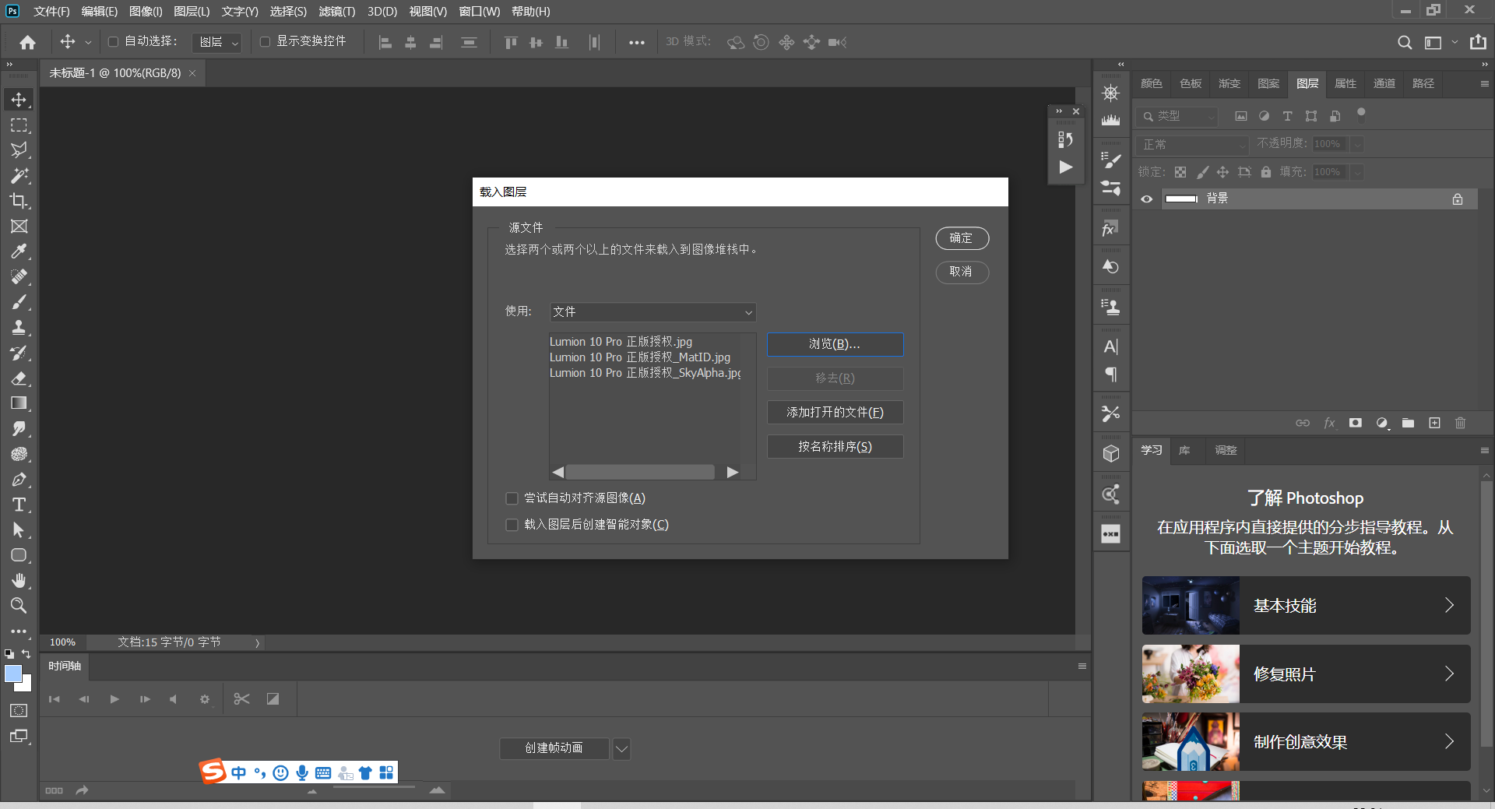Open the 滤镜(T) menu

pos(336,12)
